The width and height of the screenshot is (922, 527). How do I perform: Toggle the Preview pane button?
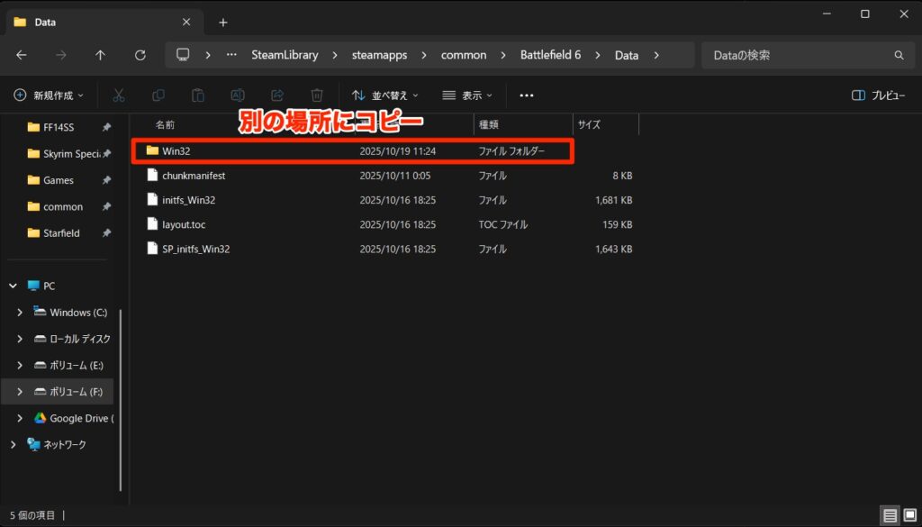(878, 95)
